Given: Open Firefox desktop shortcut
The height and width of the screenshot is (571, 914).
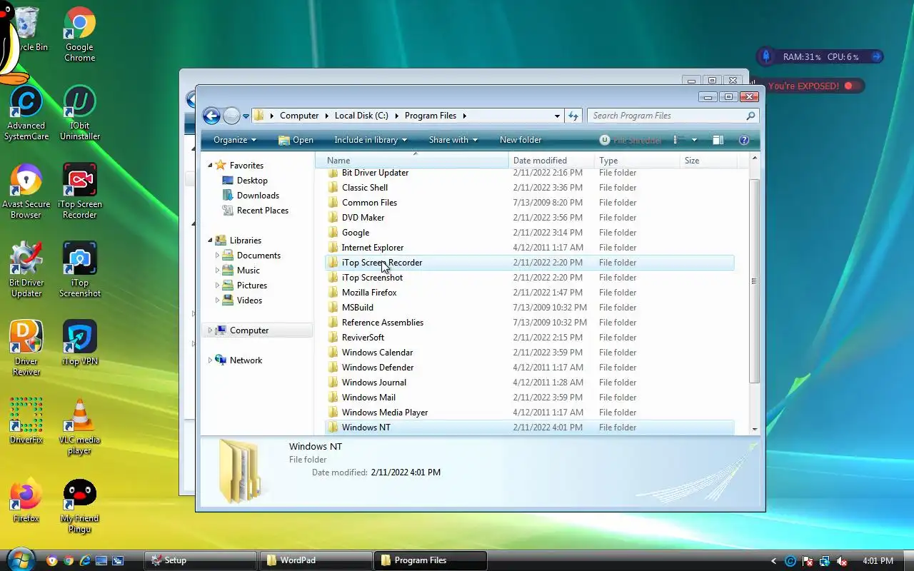Looking at the screenshot, I should coord(26,500).
